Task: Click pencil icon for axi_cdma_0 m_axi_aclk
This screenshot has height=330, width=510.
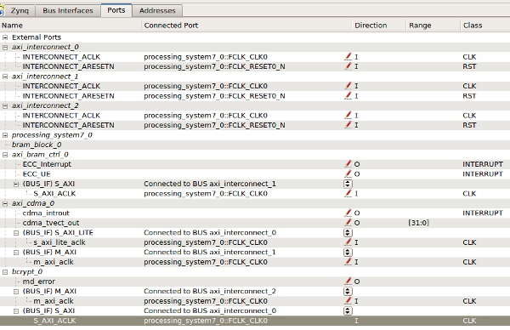Action: click(348, 262)
